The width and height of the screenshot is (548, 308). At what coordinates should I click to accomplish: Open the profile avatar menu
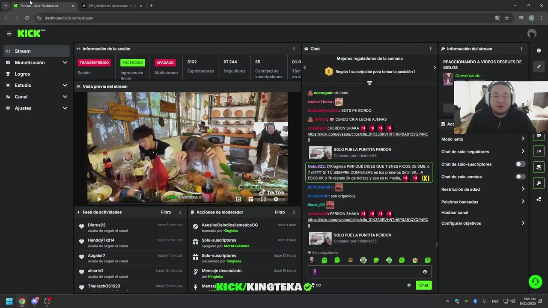(x=532, y=33)
